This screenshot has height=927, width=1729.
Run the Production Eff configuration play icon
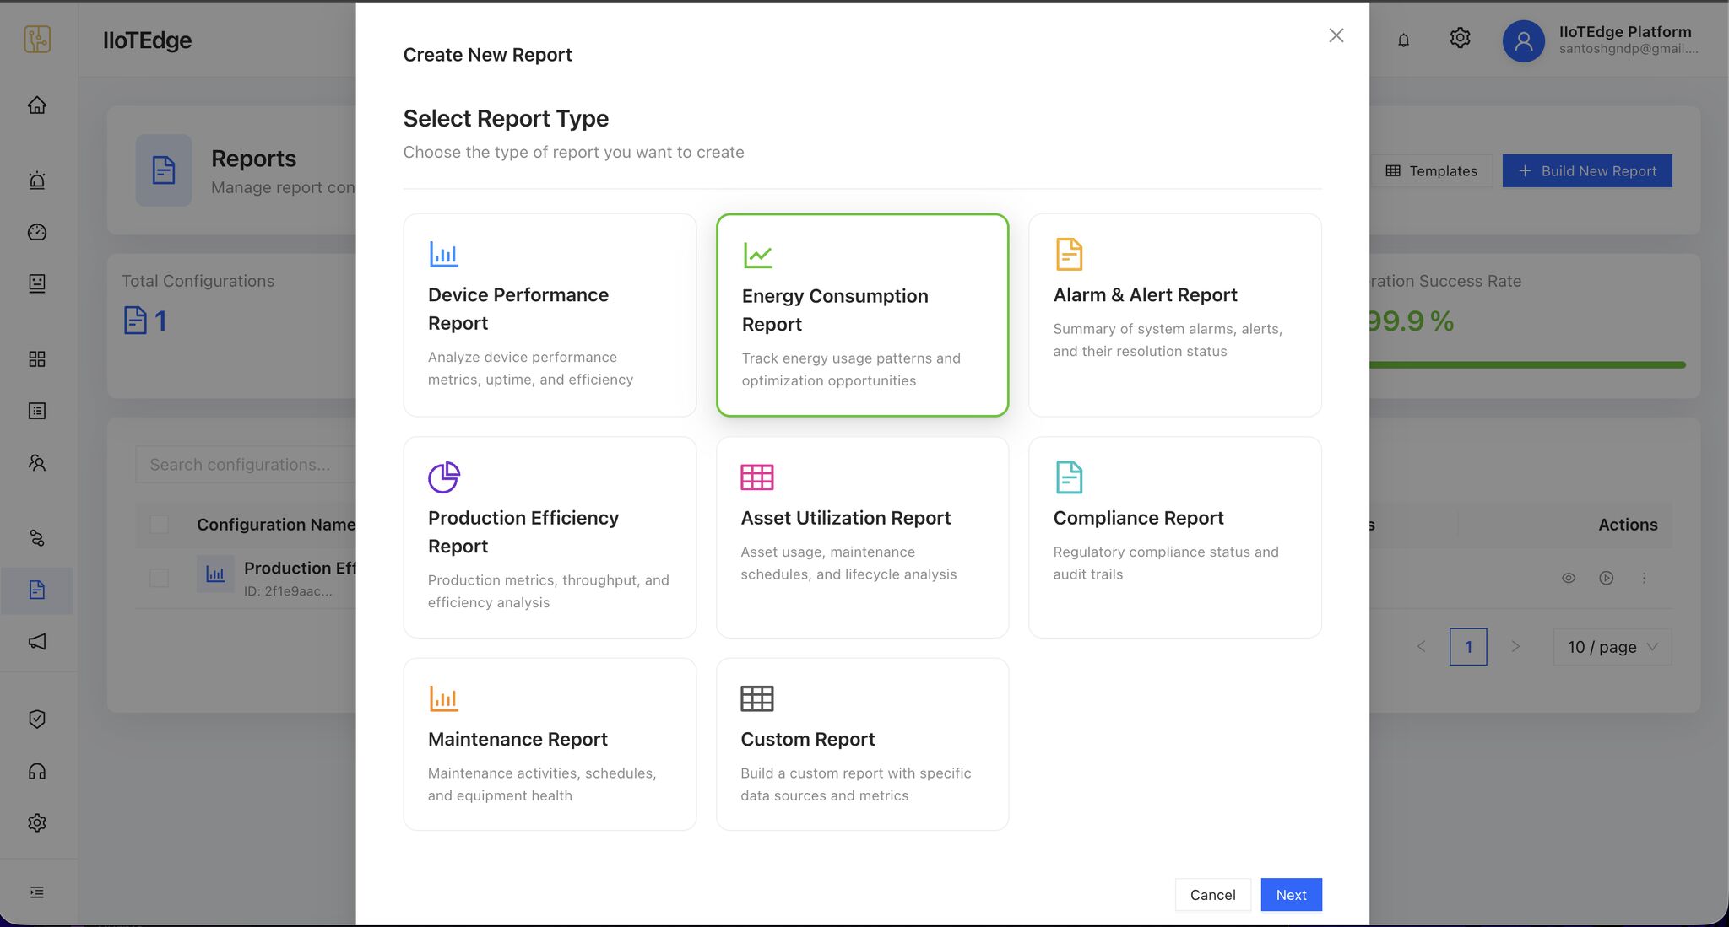coord(1606,578)
